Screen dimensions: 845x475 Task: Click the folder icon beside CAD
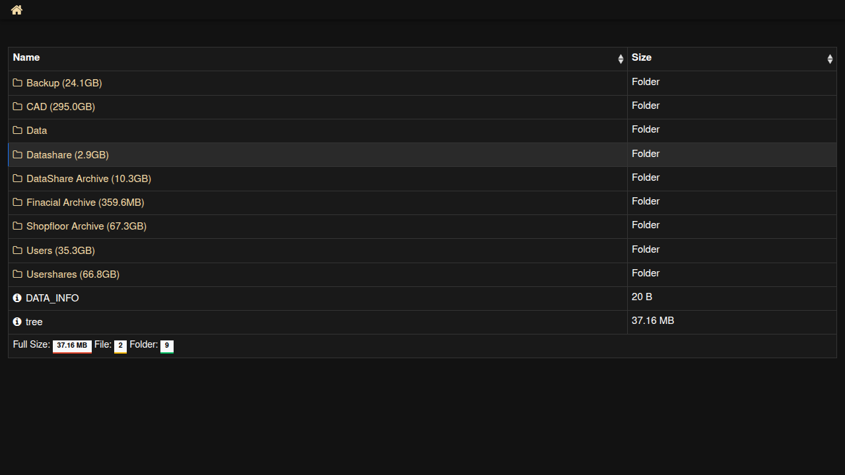coord(18,107)
